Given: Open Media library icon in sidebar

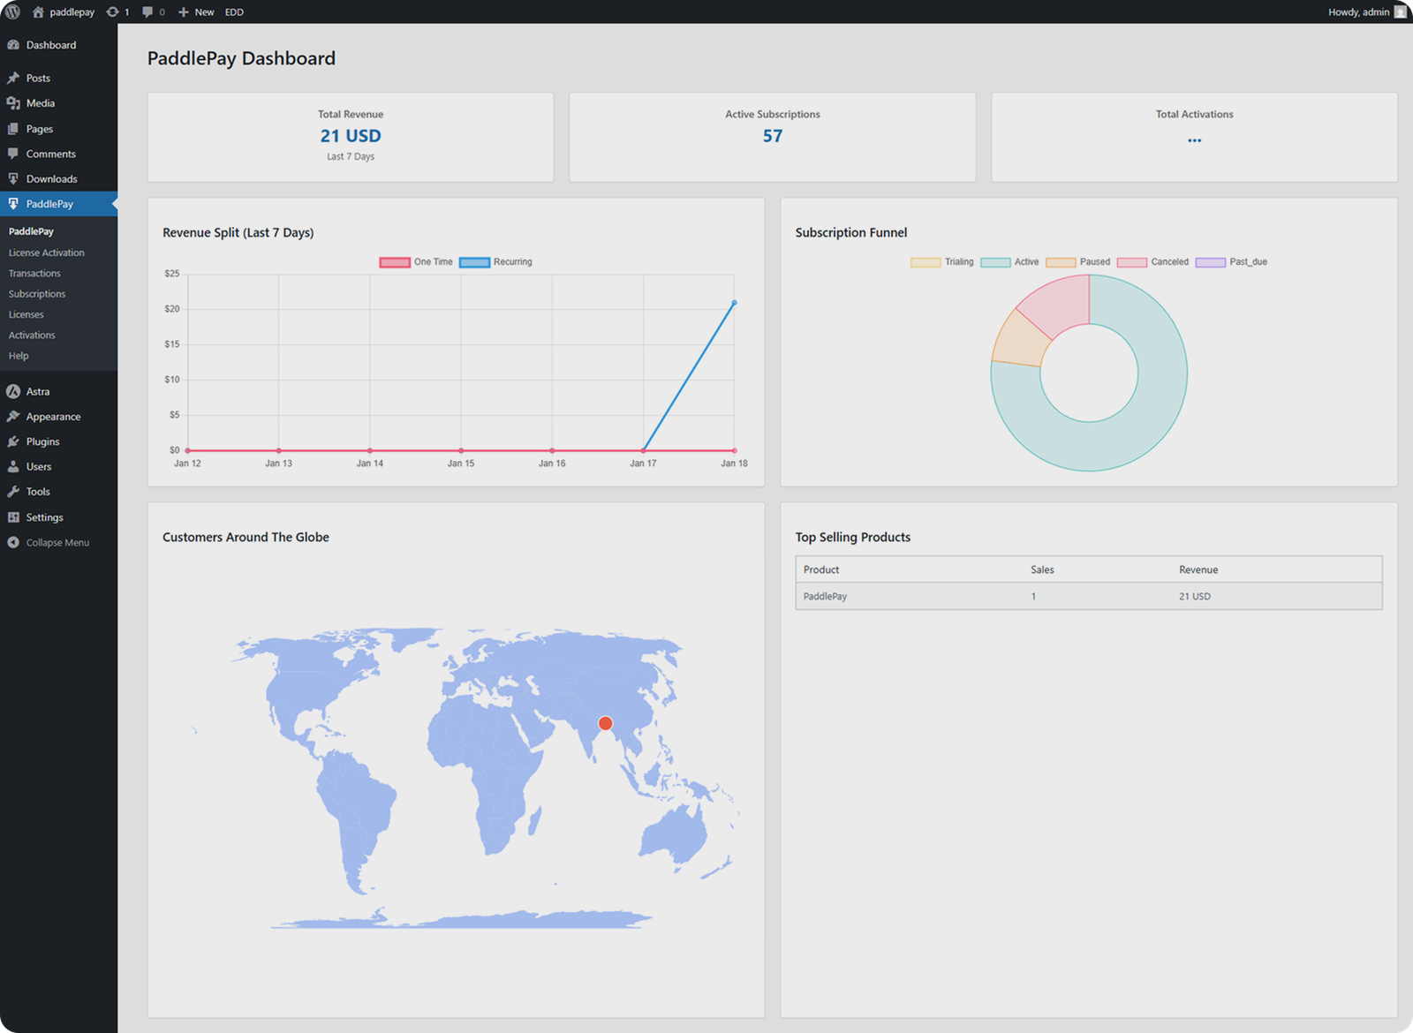Looking at the screenshot, I should pyautogui.click(x=13, y=103).
